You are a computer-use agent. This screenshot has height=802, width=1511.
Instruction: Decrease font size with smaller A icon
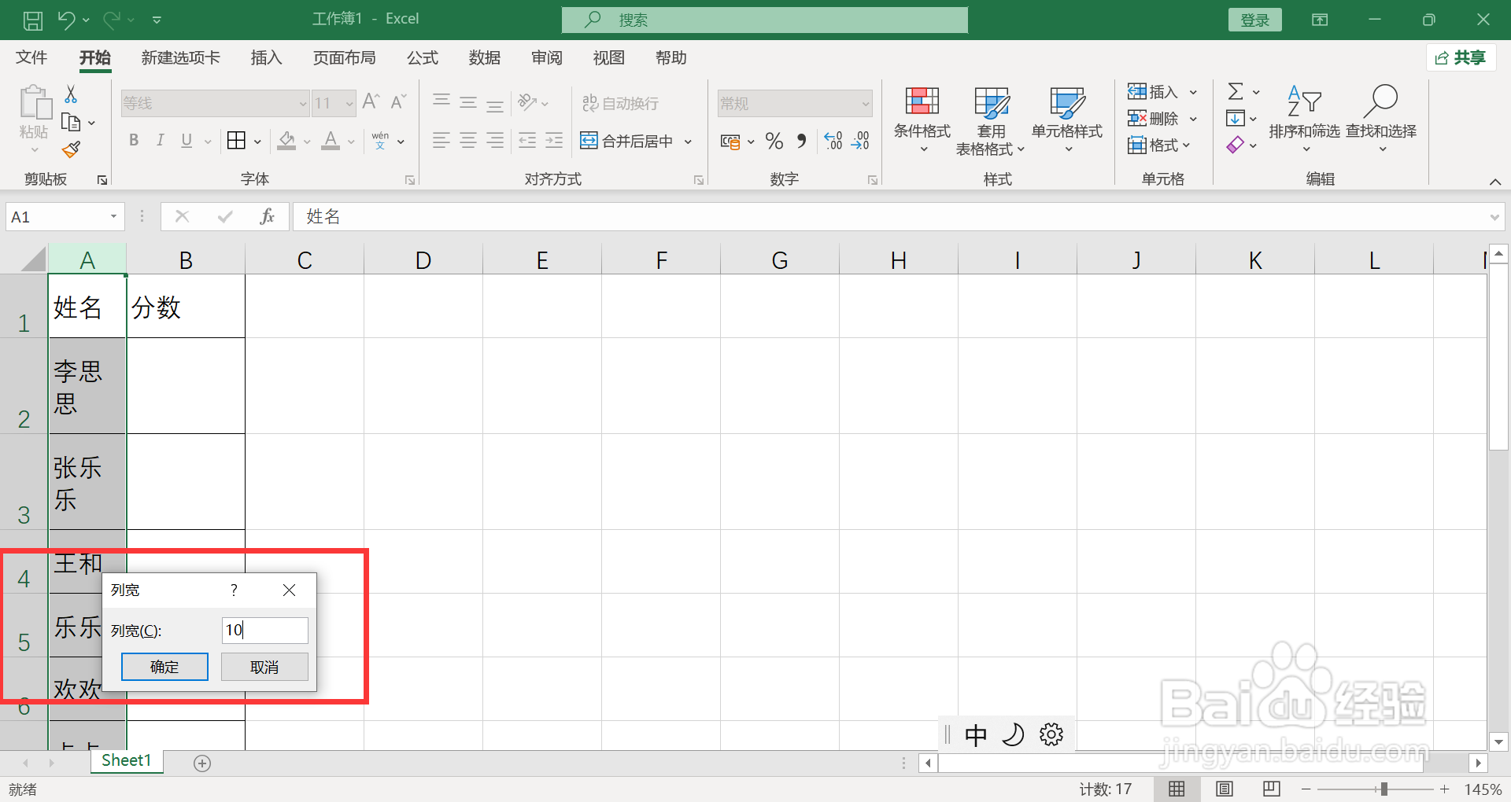(398, 102)
